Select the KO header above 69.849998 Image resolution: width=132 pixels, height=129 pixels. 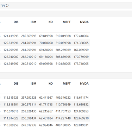click(x=51, y=22)
